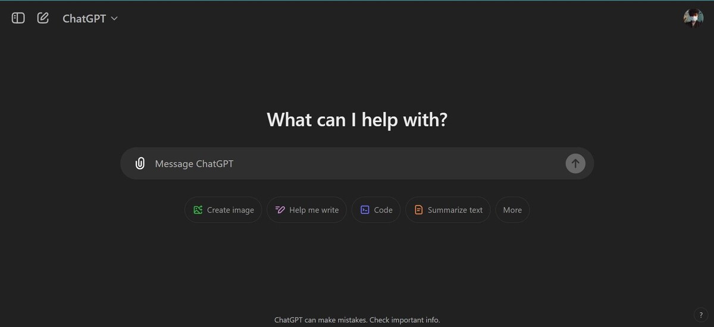Pick the Code suggestion chip
The height and width of the screenshot is (327, 714).
(376, 210)
